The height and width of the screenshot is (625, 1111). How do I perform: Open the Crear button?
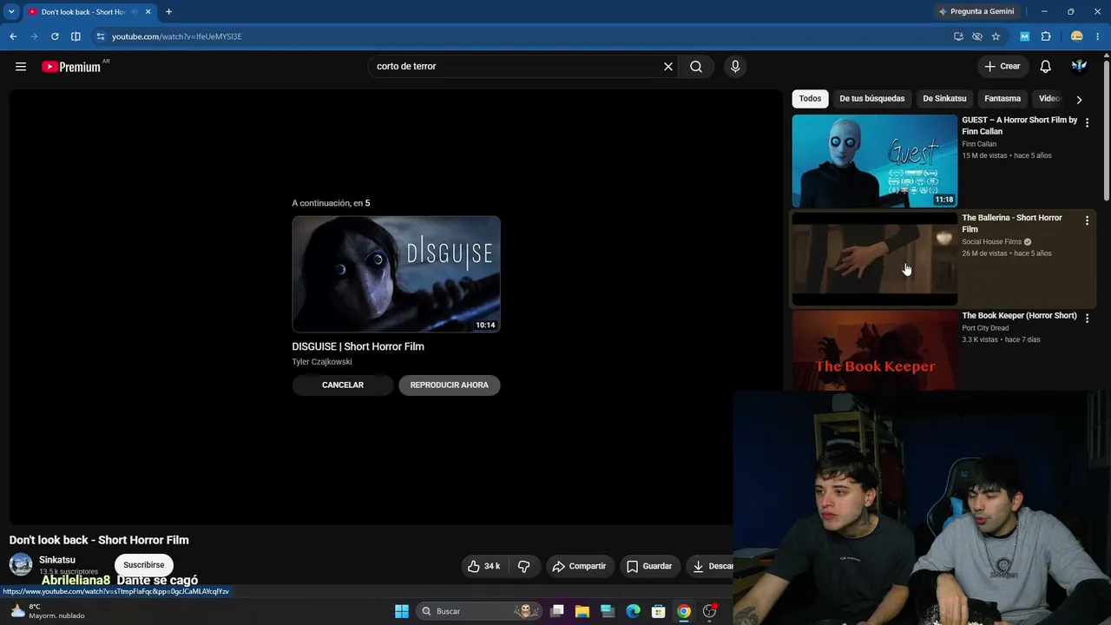[1003, 67]
